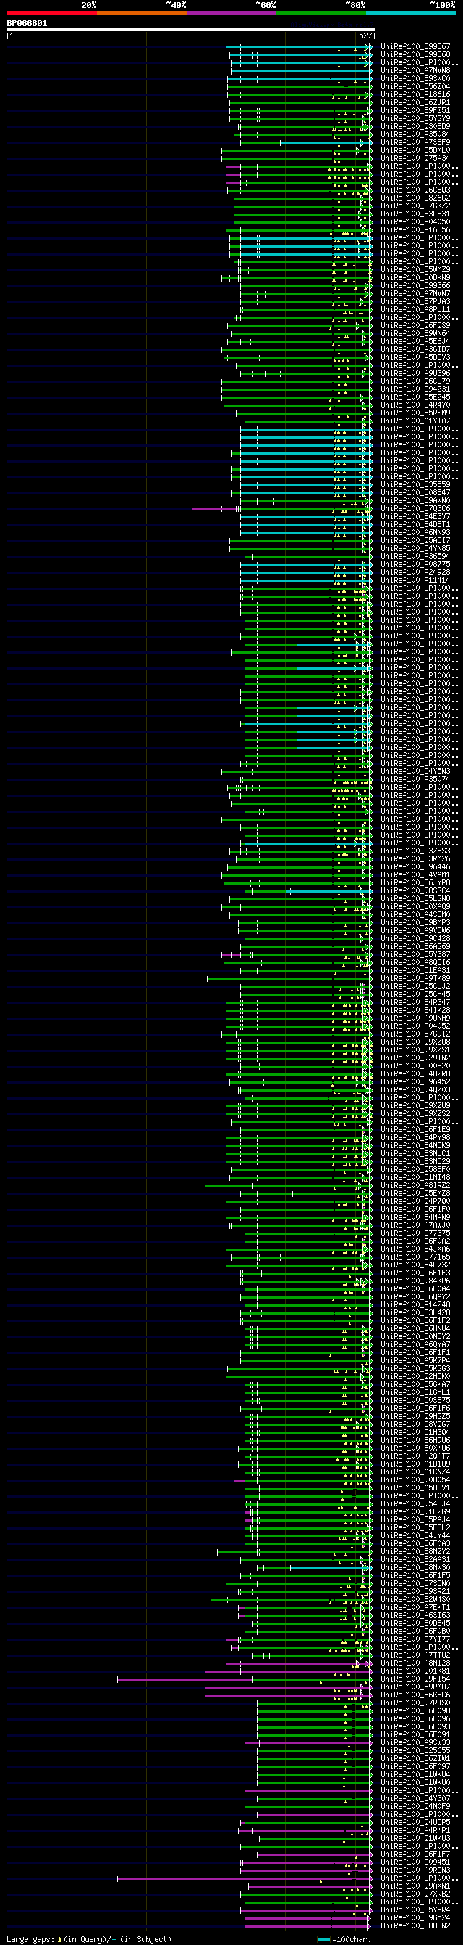Select hit label UniRef100_Q4QZ03
463x1945 pixels.
[x=415, y=1089]
